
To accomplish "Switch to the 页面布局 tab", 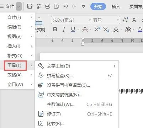I will (x=136, y=6).
